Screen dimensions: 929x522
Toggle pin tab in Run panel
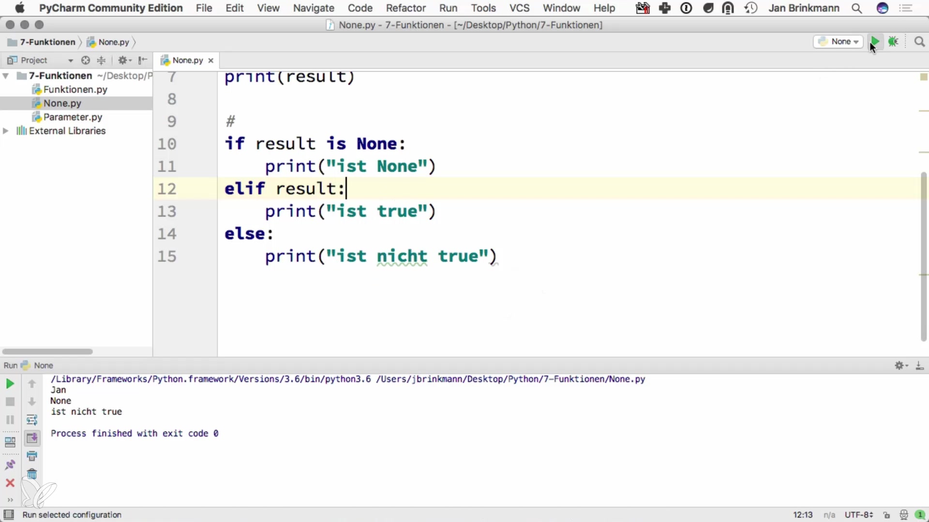pyautogui.click(x=10, y=465)
